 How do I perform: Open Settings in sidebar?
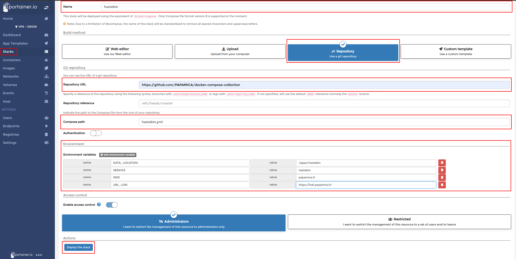pos(10,143)
